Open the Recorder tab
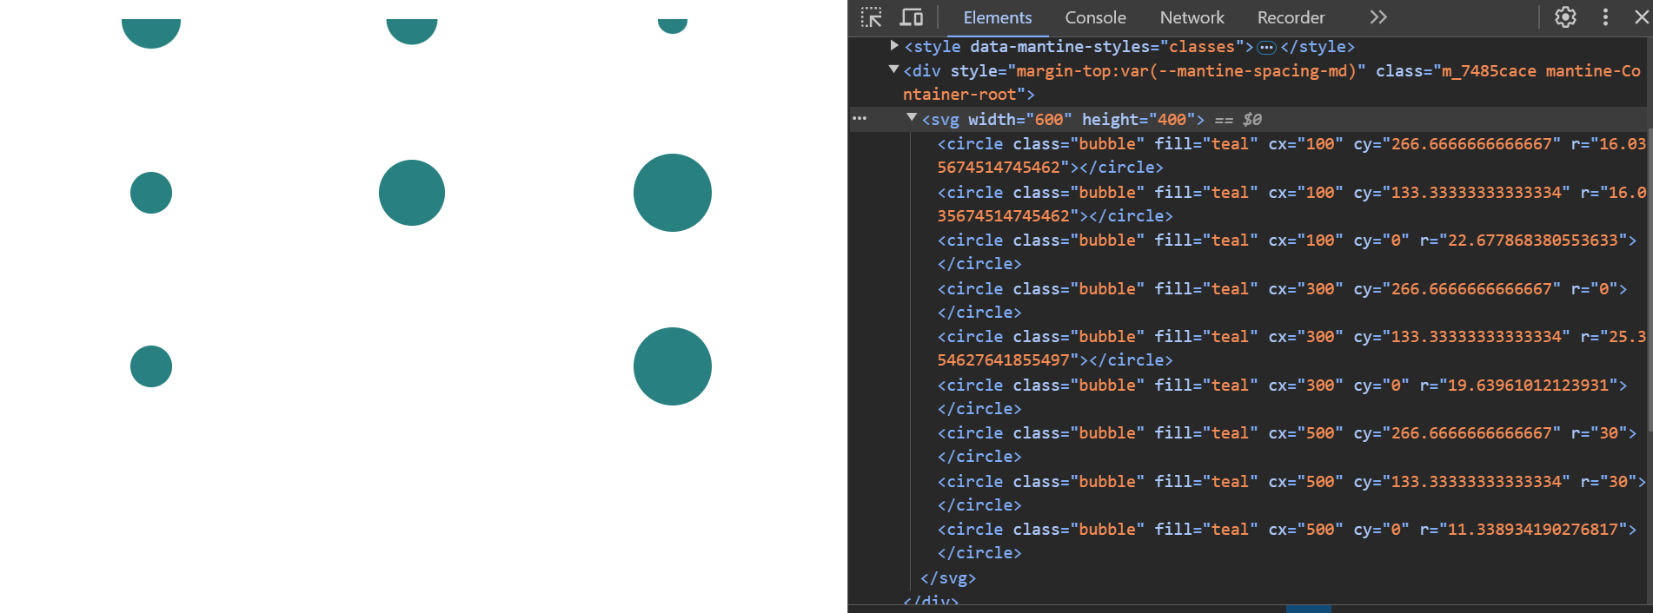Image resolution: width=1653 pixels, height=613 pixels. 1291,17
